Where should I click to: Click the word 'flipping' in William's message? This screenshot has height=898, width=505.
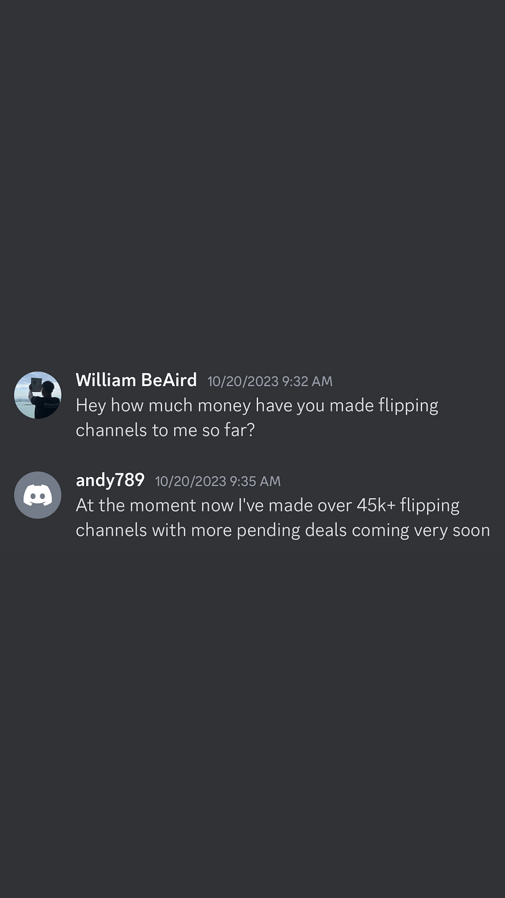(409, 406)
